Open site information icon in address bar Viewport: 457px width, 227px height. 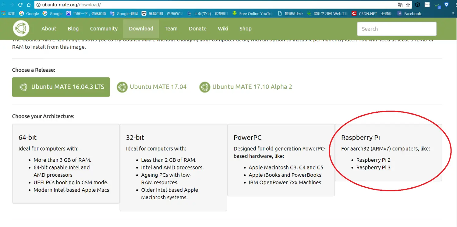pyautogui.click(x=38, y=5)
